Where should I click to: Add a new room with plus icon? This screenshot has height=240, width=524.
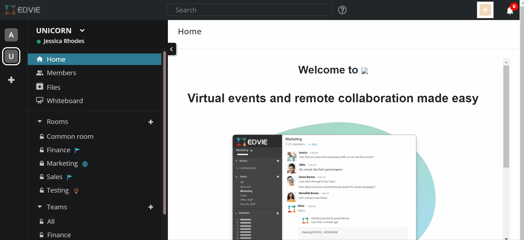[x=151, y=122]
